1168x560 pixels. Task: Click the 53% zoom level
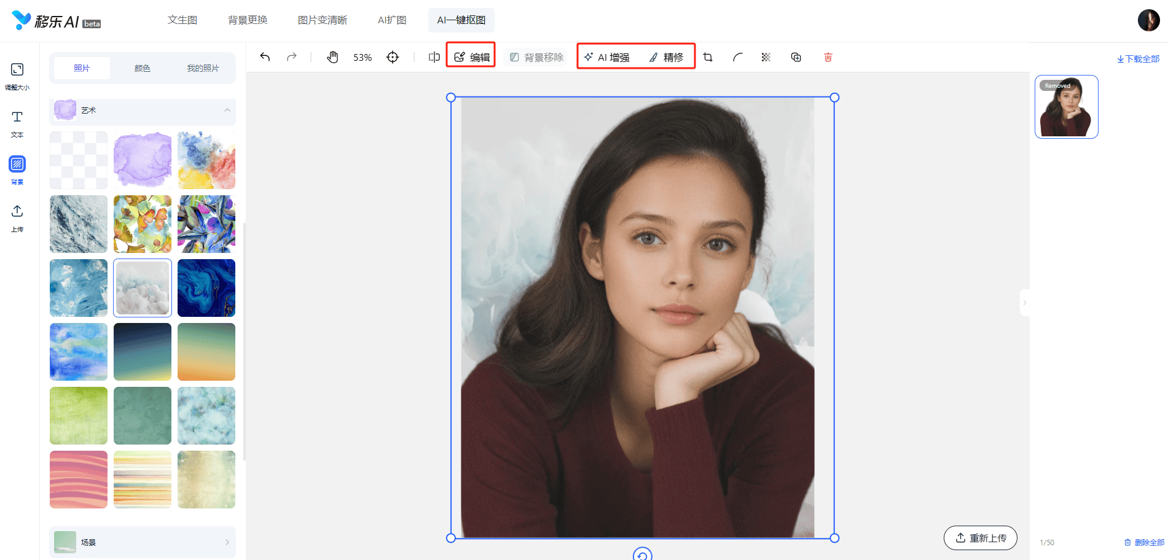363,58
